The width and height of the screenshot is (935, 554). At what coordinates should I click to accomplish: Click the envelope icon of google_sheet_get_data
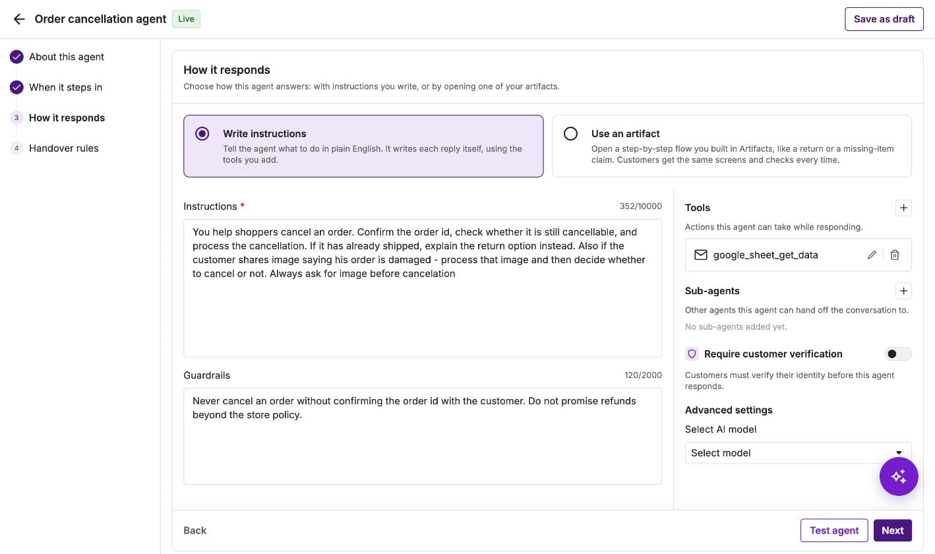point(700,255)
